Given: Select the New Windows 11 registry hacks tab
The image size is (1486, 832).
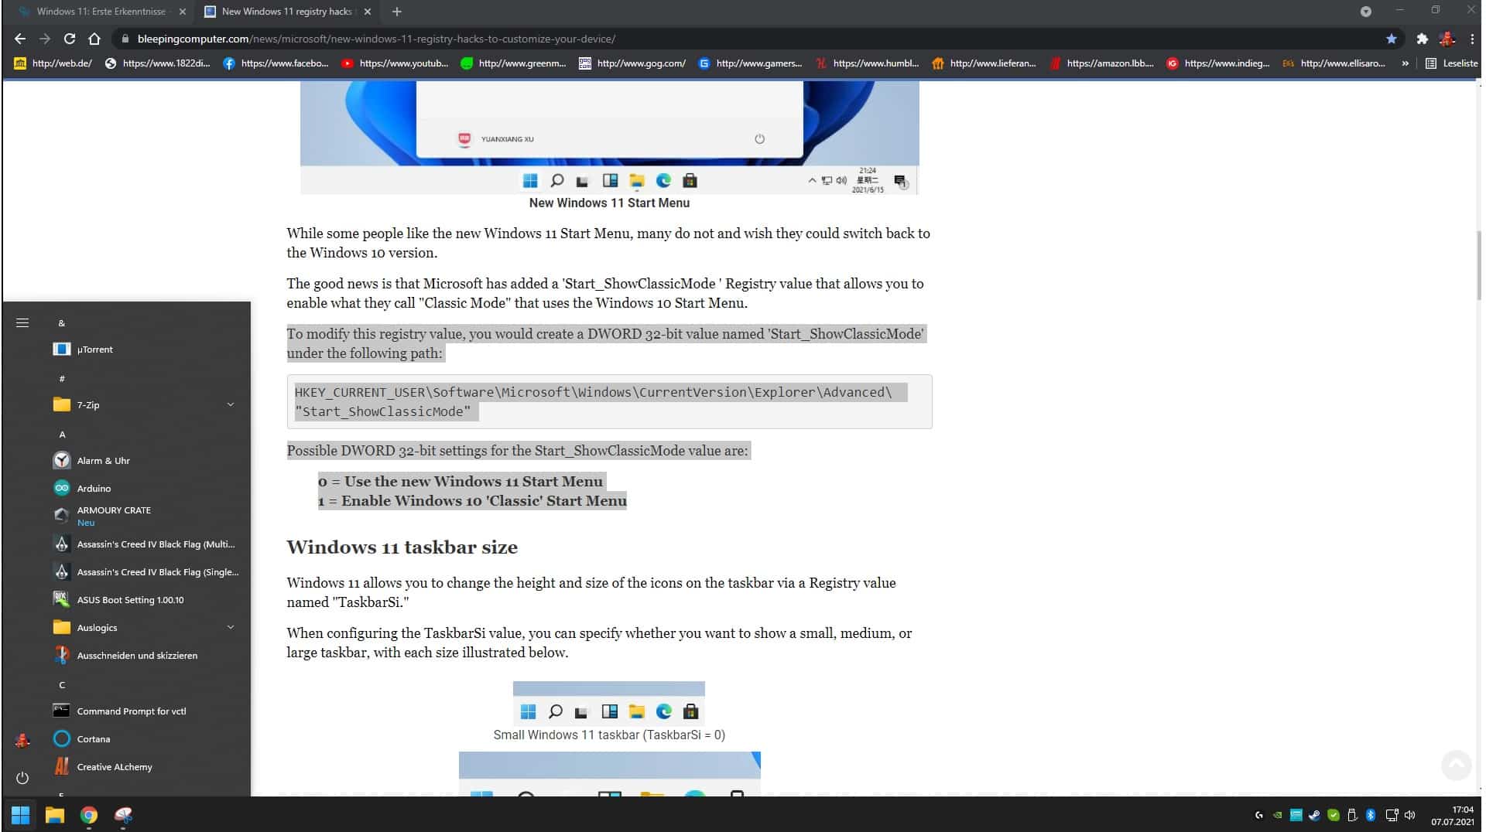Looking at the screenshot, I should click(286, 12).
